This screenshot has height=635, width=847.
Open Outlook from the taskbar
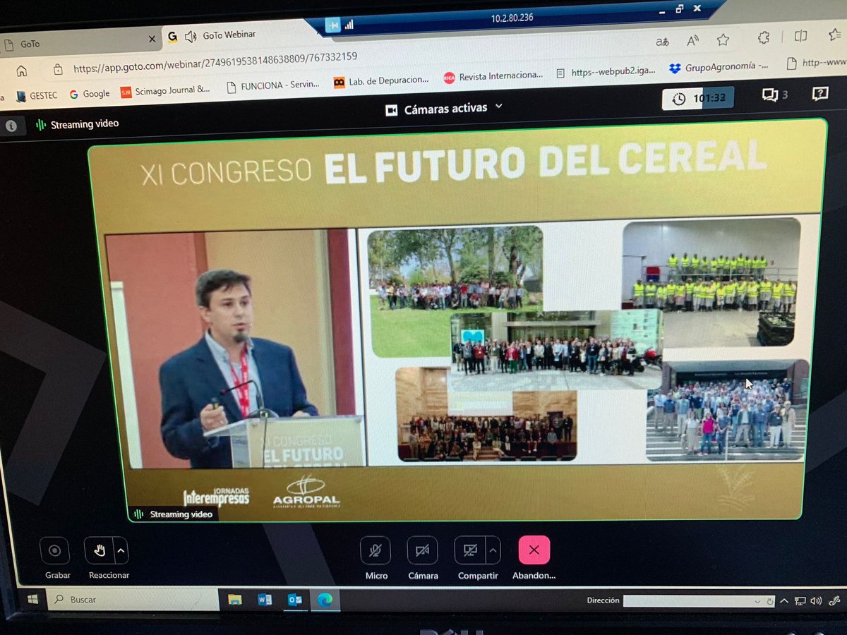pyautogui.click(x=295, y=600)
